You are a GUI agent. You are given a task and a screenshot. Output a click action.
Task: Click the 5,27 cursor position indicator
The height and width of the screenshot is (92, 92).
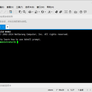[71, 90]
